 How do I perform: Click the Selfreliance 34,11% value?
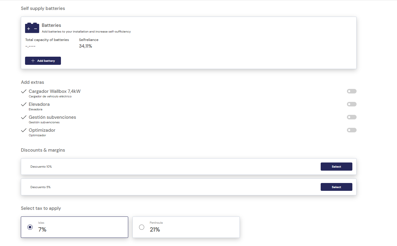point(85,46)
